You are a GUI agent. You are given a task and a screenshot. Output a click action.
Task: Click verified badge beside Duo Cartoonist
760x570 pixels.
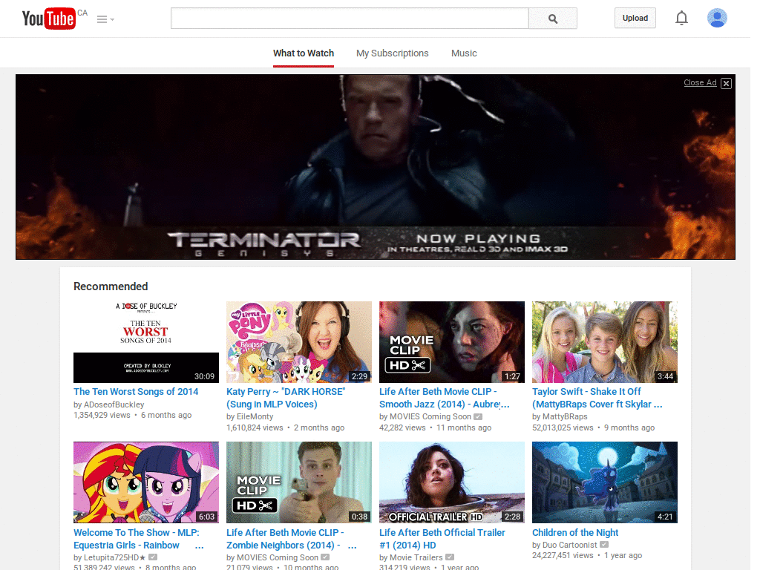[604, 545]
